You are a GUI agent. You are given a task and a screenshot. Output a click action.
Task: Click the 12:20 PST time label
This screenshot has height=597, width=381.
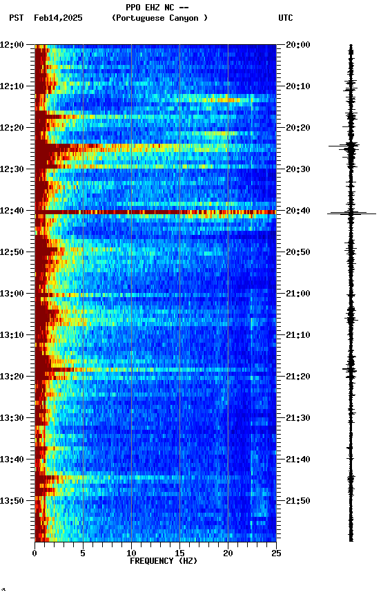12,128
